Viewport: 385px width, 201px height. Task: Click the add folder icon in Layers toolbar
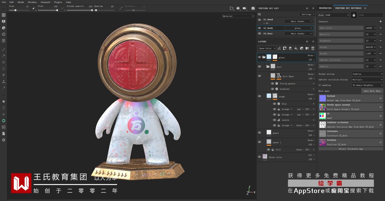tap(307, 48)
